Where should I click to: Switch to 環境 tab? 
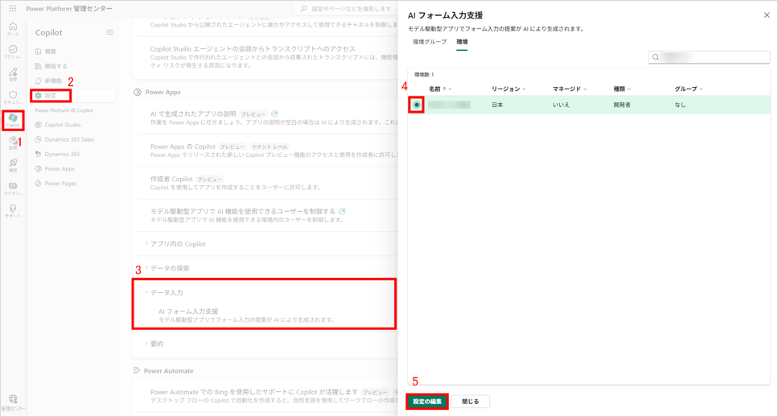tap(462, 42)
